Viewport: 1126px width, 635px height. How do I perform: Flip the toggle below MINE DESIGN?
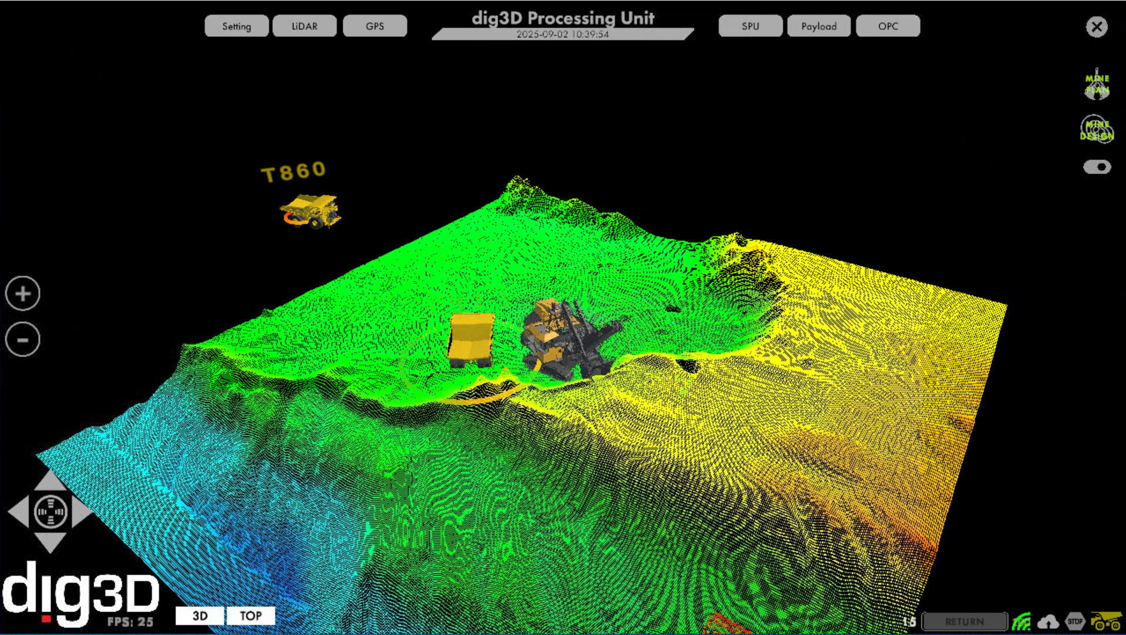click(1096, 167)
